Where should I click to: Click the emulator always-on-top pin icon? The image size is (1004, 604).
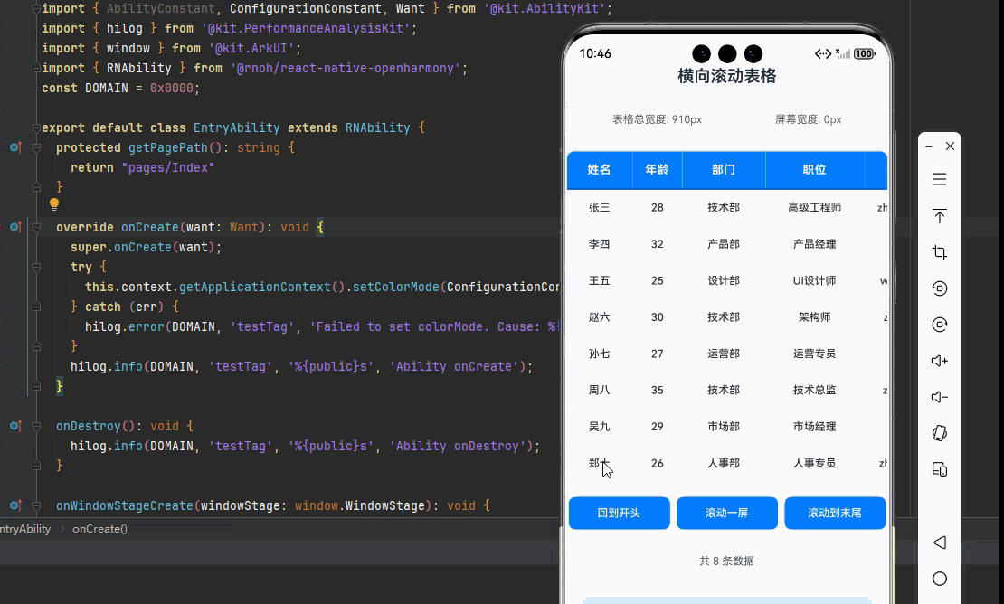pos(940,215)
